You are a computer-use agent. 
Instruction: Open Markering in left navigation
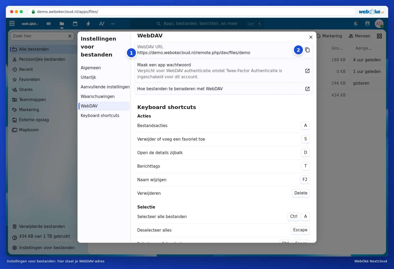pyautogui.click(x=44, y=110)
